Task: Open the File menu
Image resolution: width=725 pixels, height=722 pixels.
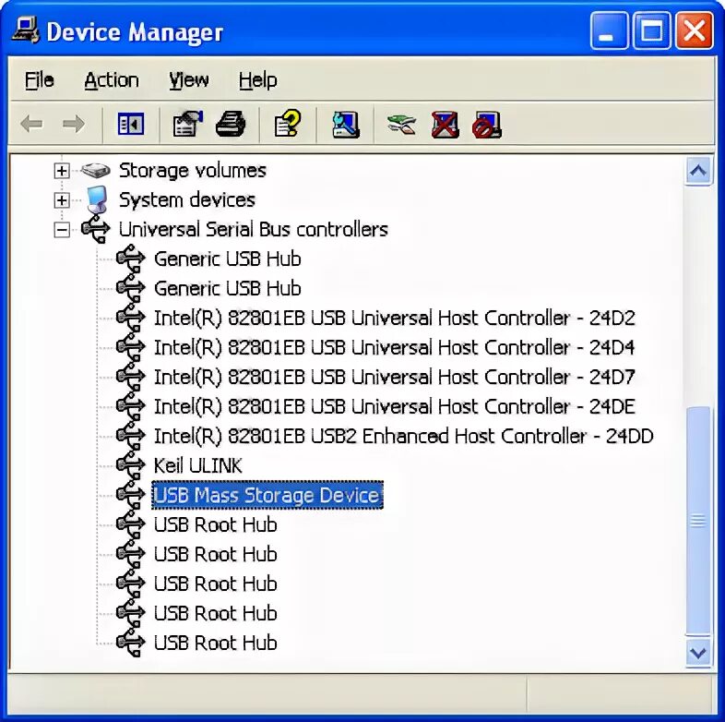Action: pos(40,80)
